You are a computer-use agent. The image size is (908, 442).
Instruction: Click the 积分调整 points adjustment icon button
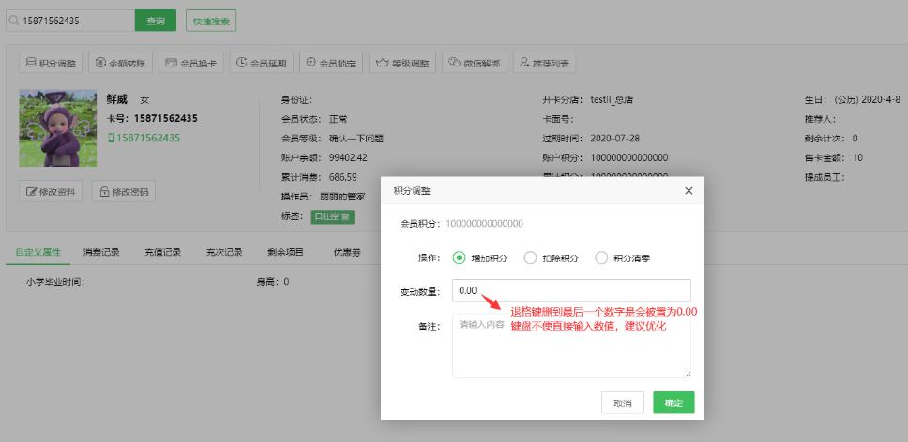[x=51, y=63]
